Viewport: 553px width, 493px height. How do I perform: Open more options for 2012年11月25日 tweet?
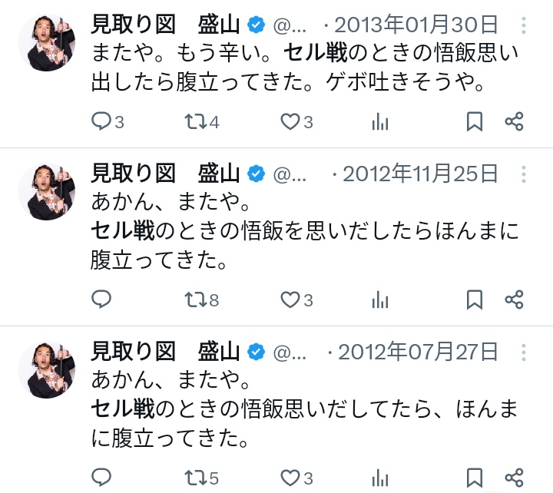[524, 173]
